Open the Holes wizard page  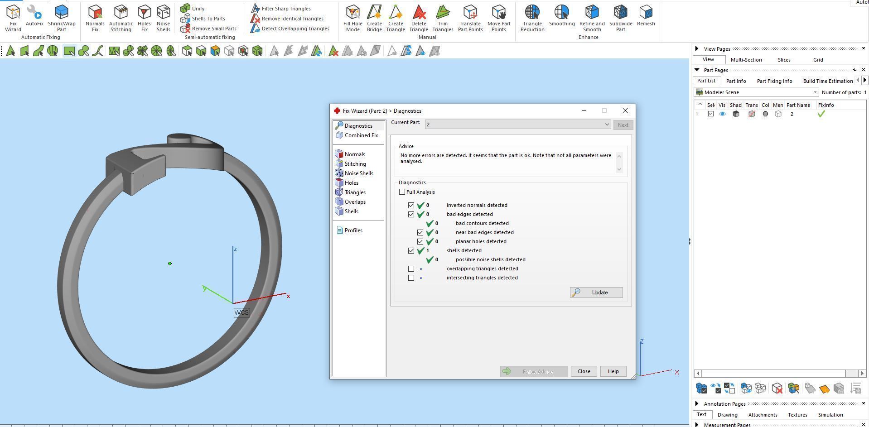click(347, 183)
